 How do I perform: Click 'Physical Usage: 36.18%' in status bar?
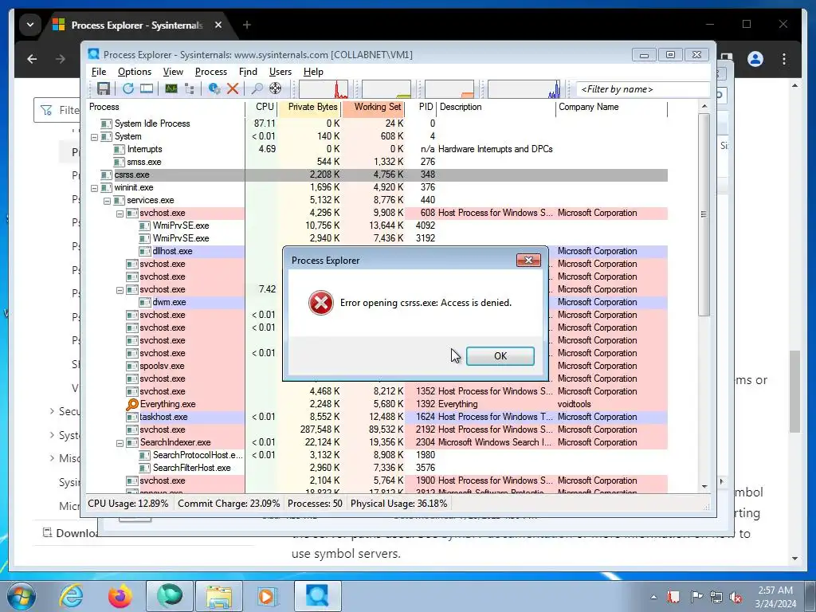(398, 504)
